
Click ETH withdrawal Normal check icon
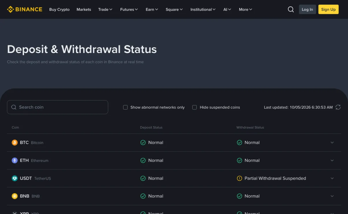pyautogui.click(x=239, y=160)
